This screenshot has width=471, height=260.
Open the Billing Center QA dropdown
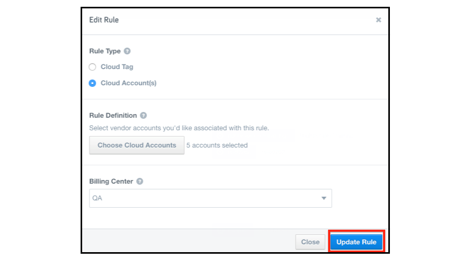[210, 198]
